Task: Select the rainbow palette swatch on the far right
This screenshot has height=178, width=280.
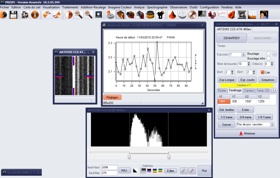Action: coord(160,171)
